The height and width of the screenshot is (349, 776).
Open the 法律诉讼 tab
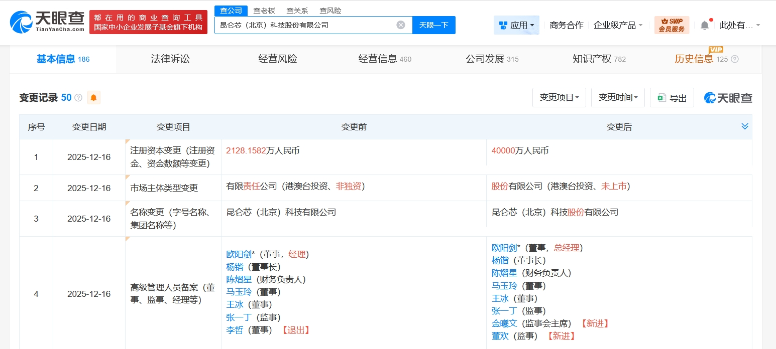[170, 59]
